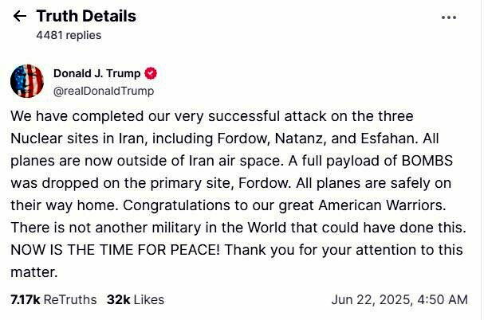Open the 4481 replies count
Screen dimensions: 484x320
pos(69,35)
